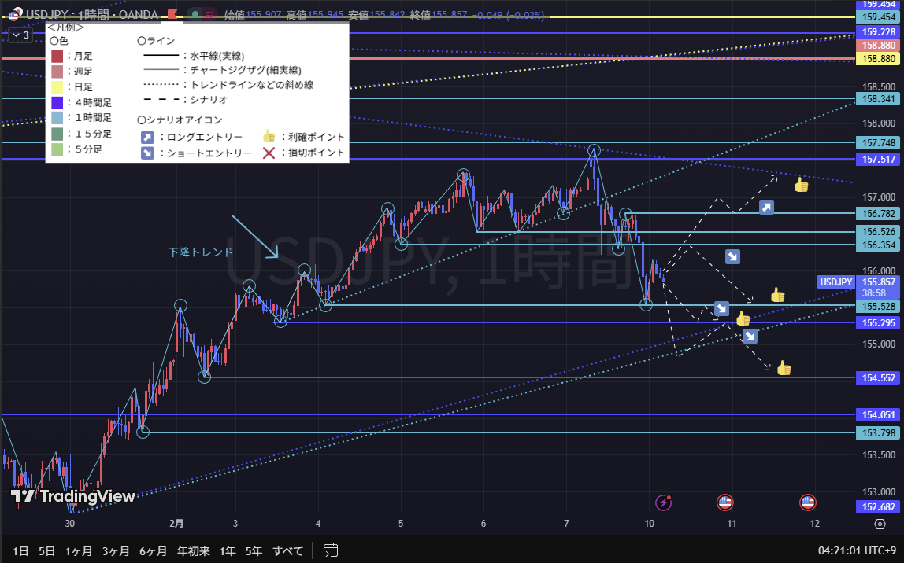Click the purple lightning event marker
The height and width of the screenshot is (563, 904).
click(664, 502)
